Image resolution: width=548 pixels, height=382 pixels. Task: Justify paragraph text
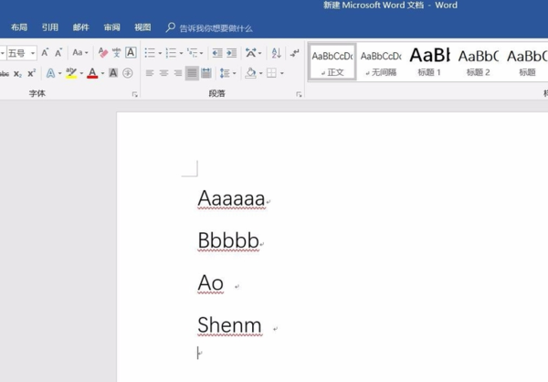point(192,73)
